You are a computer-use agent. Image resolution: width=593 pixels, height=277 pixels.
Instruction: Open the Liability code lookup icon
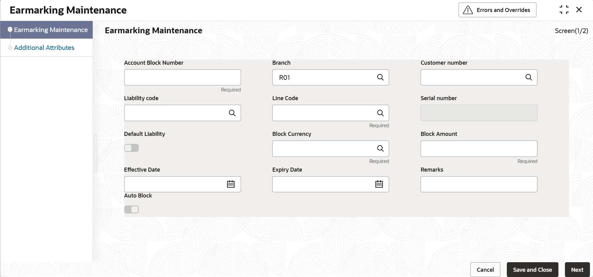pos(232,113)
